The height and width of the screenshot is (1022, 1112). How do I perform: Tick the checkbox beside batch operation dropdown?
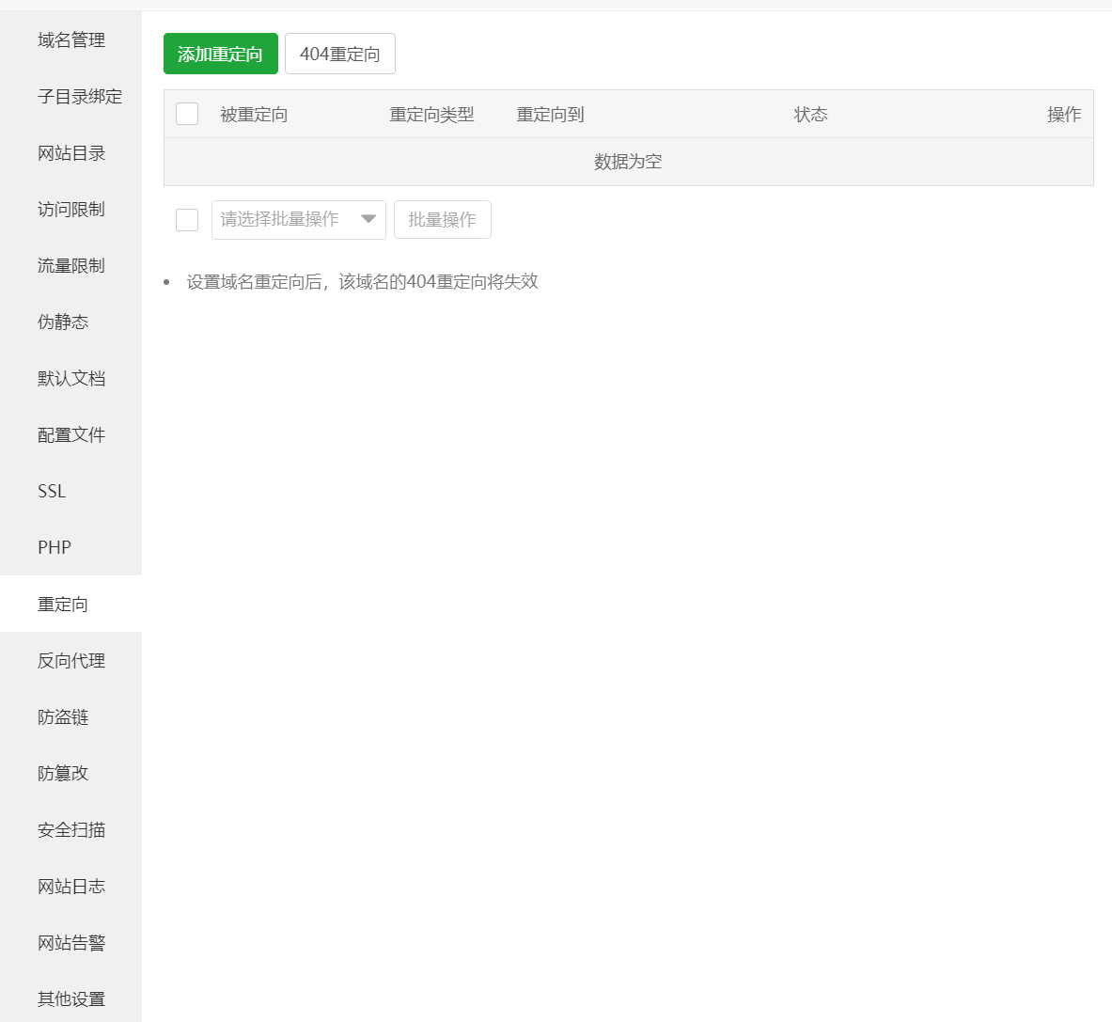tap(187, 220)
